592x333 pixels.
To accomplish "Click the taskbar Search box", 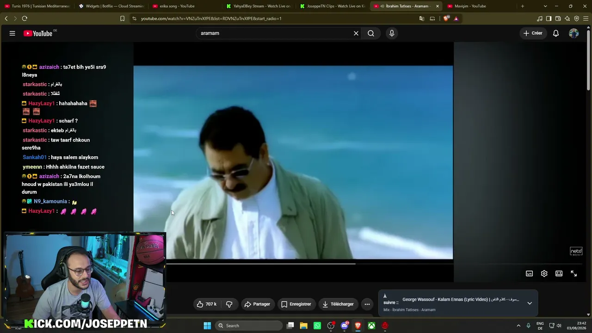I will pos(249,326).
